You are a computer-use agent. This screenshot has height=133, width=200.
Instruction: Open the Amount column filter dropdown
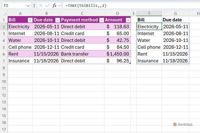[128, 20]
